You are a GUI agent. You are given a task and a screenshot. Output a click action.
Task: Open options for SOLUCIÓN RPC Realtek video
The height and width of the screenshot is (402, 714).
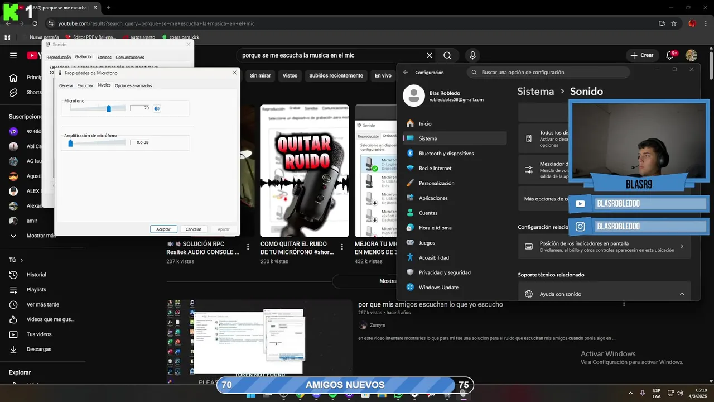248,246
